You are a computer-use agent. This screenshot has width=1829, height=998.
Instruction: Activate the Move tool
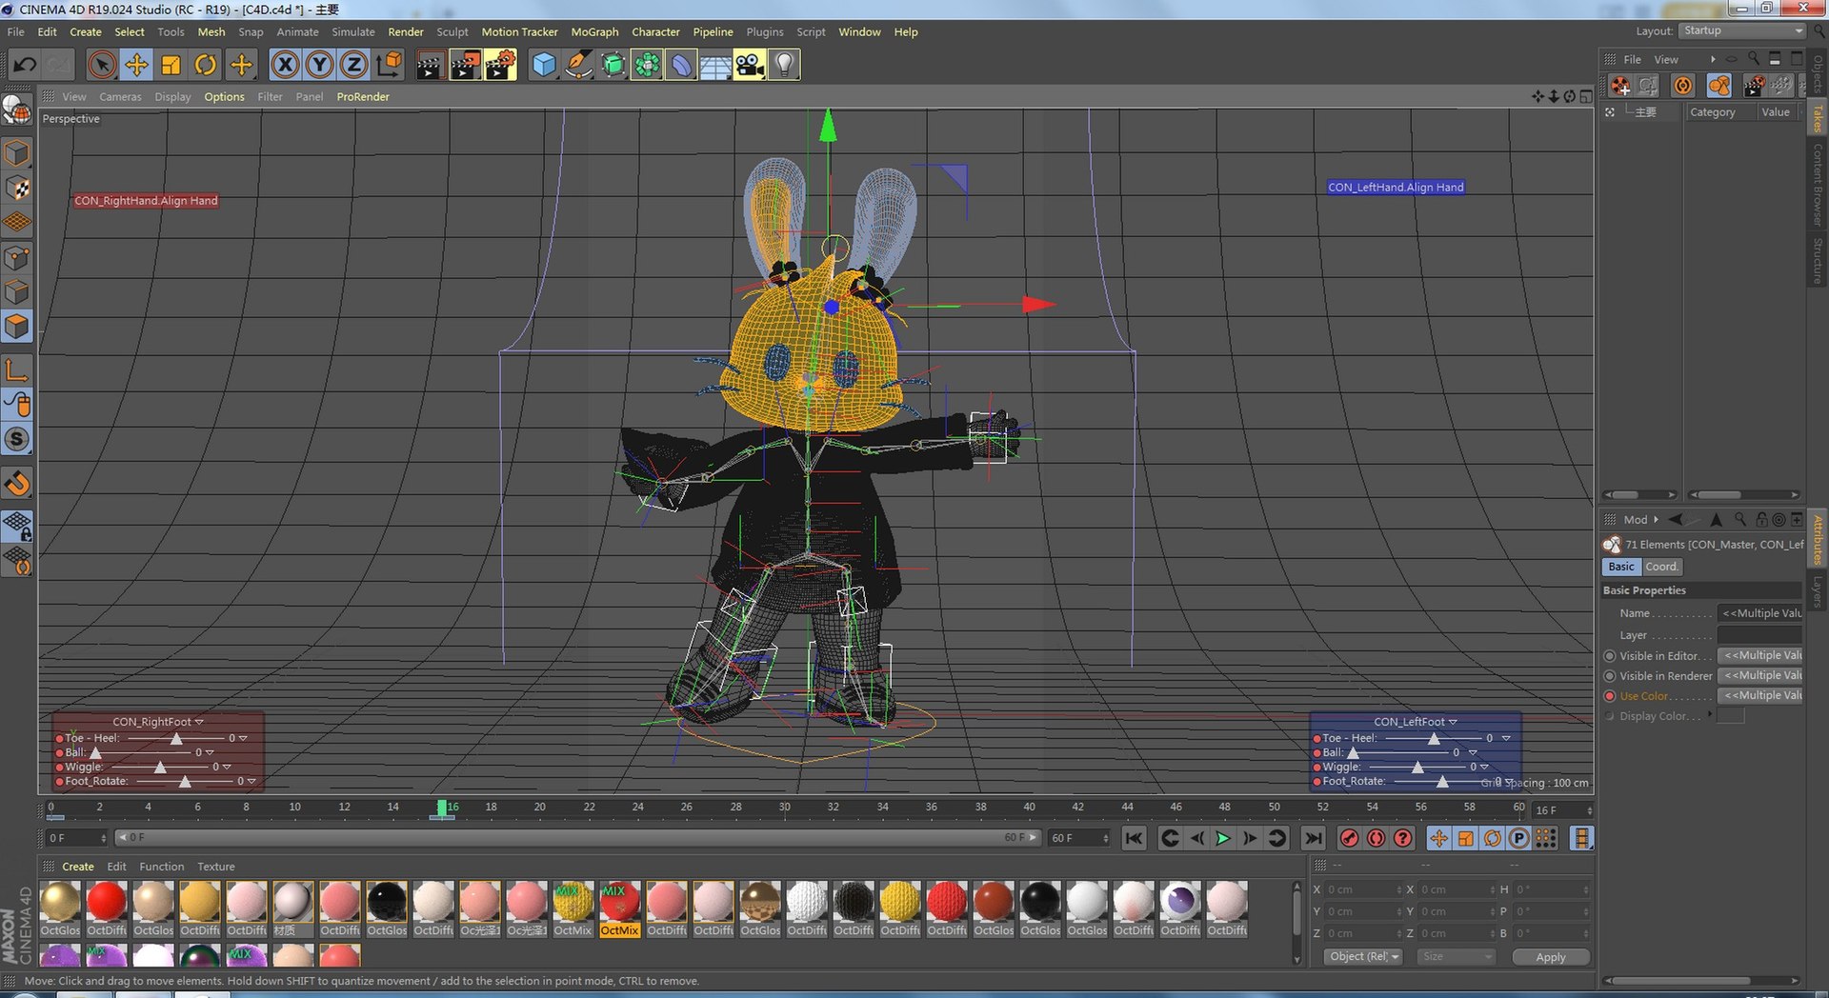coord(136,65)
